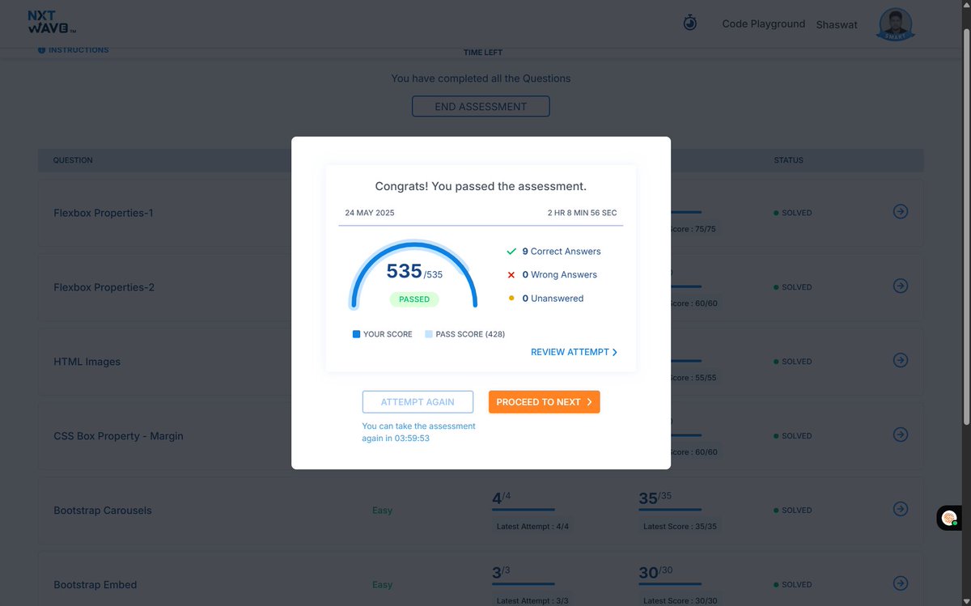Click CSS Box Property - Margin title
Screen dimensions: 971x606
click(118, 436)
